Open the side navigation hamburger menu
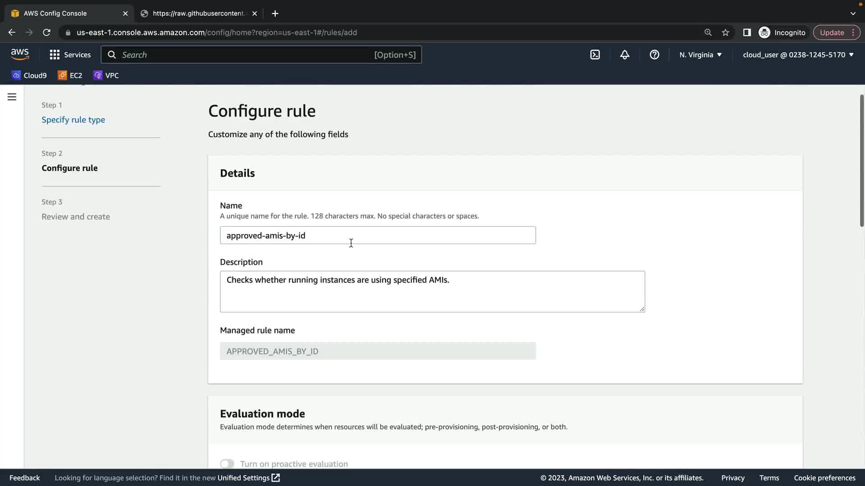This screenshot has height=486, width=865. coord(12,97)
